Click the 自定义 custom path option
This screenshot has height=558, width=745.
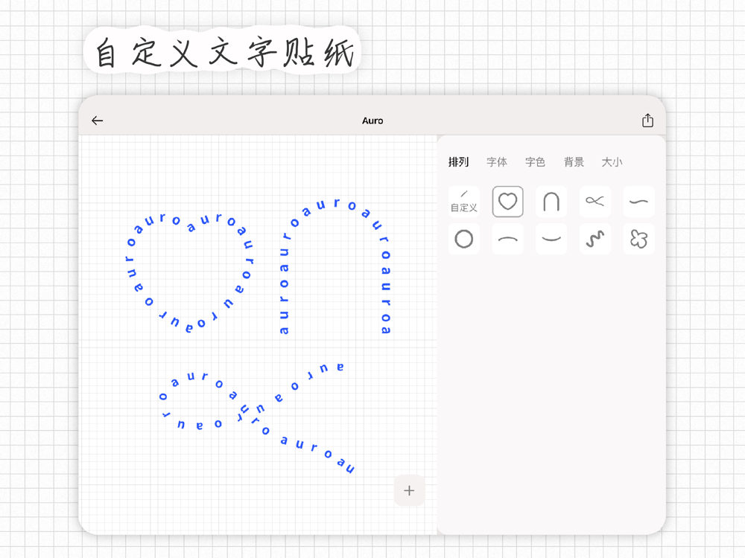coord(464,202)
